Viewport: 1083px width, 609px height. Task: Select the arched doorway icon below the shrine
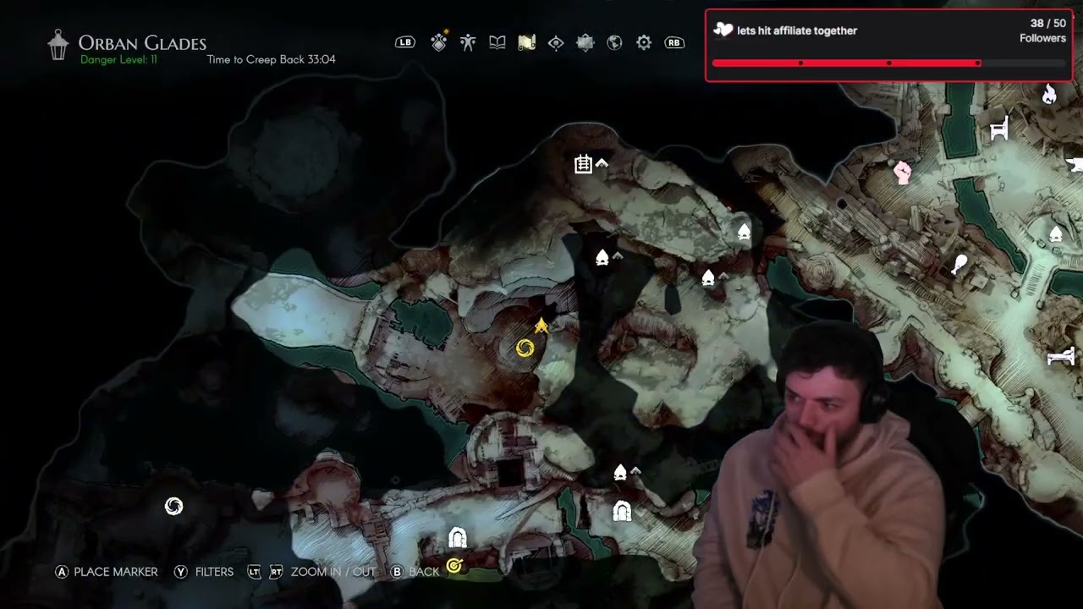tap(622, 510)
